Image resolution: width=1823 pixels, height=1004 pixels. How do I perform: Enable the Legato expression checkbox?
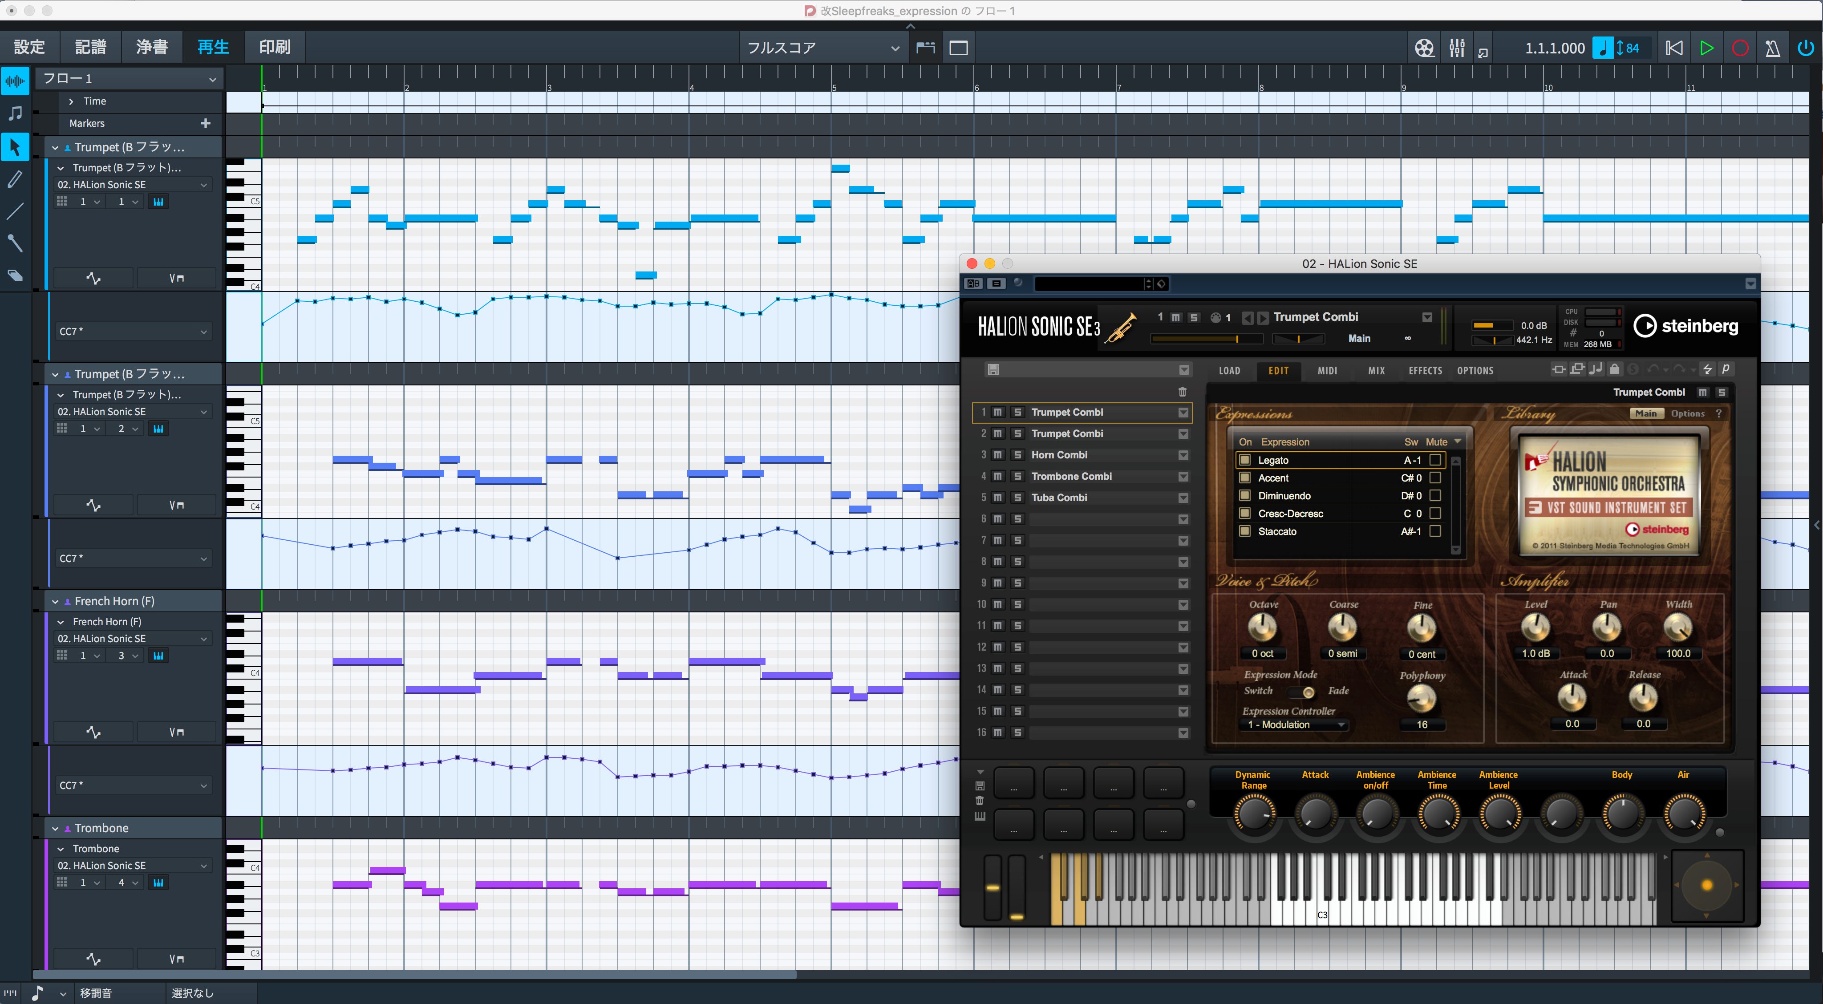(1245, 460)
